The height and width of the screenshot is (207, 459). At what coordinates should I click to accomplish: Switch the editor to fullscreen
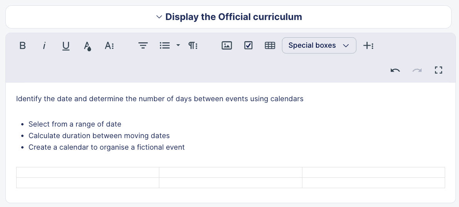pos(438,70)
